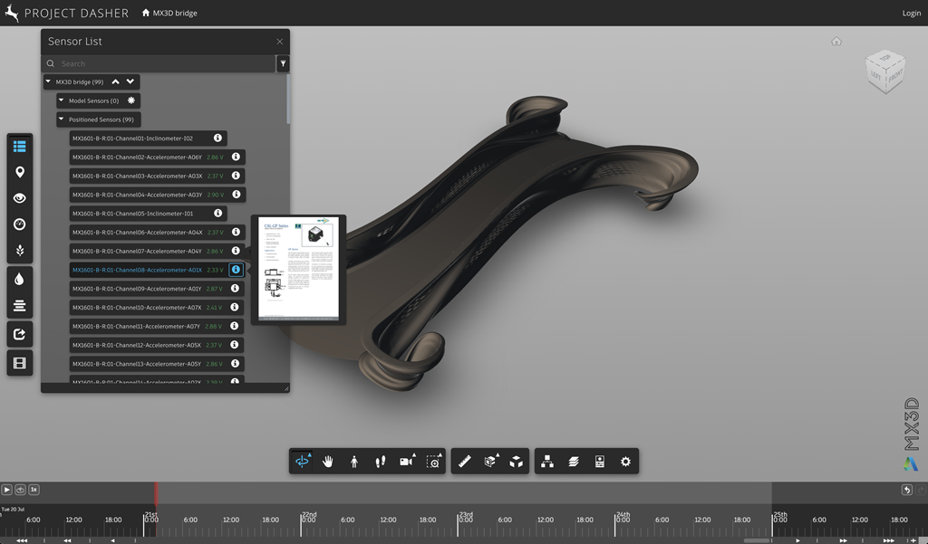Select Channel08-Accelerometer-A01X sensor row
Image resolution: width=928 pixels, height=544 pixels.
[137, 270]
